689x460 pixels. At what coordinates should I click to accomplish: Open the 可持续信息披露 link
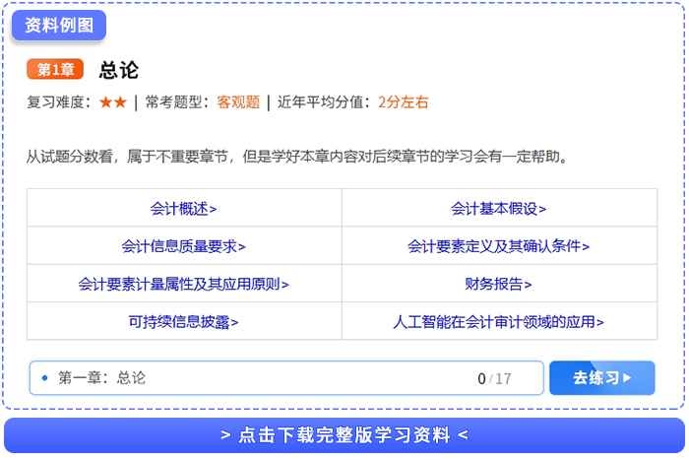click(x=184, y=322)
